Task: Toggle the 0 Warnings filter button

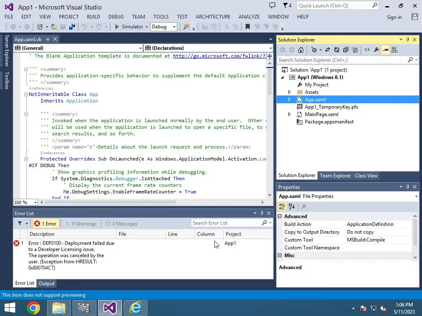Action: [x=81, y=223]
